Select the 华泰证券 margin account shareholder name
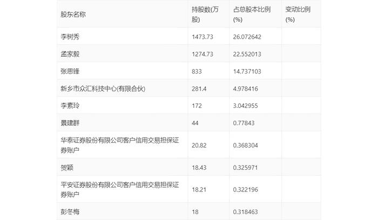The width and height of the screenshot is (378, 220). (x=120, y=145)
